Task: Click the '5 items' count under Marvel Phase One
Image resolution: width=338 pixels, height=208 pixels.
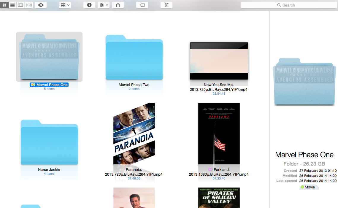Action: pyautogui.click(x=49, y=89)
